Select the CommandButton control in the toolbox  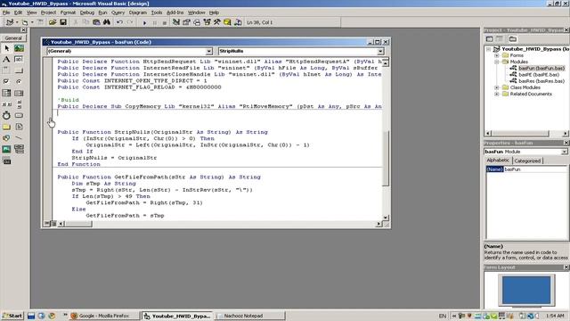pos(19,70)
